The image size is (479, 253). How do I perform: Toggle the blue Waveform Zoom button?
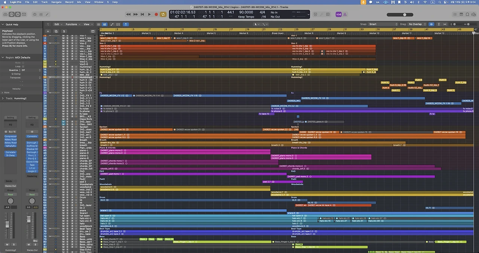pyautogui.click(x=431, y=24)
